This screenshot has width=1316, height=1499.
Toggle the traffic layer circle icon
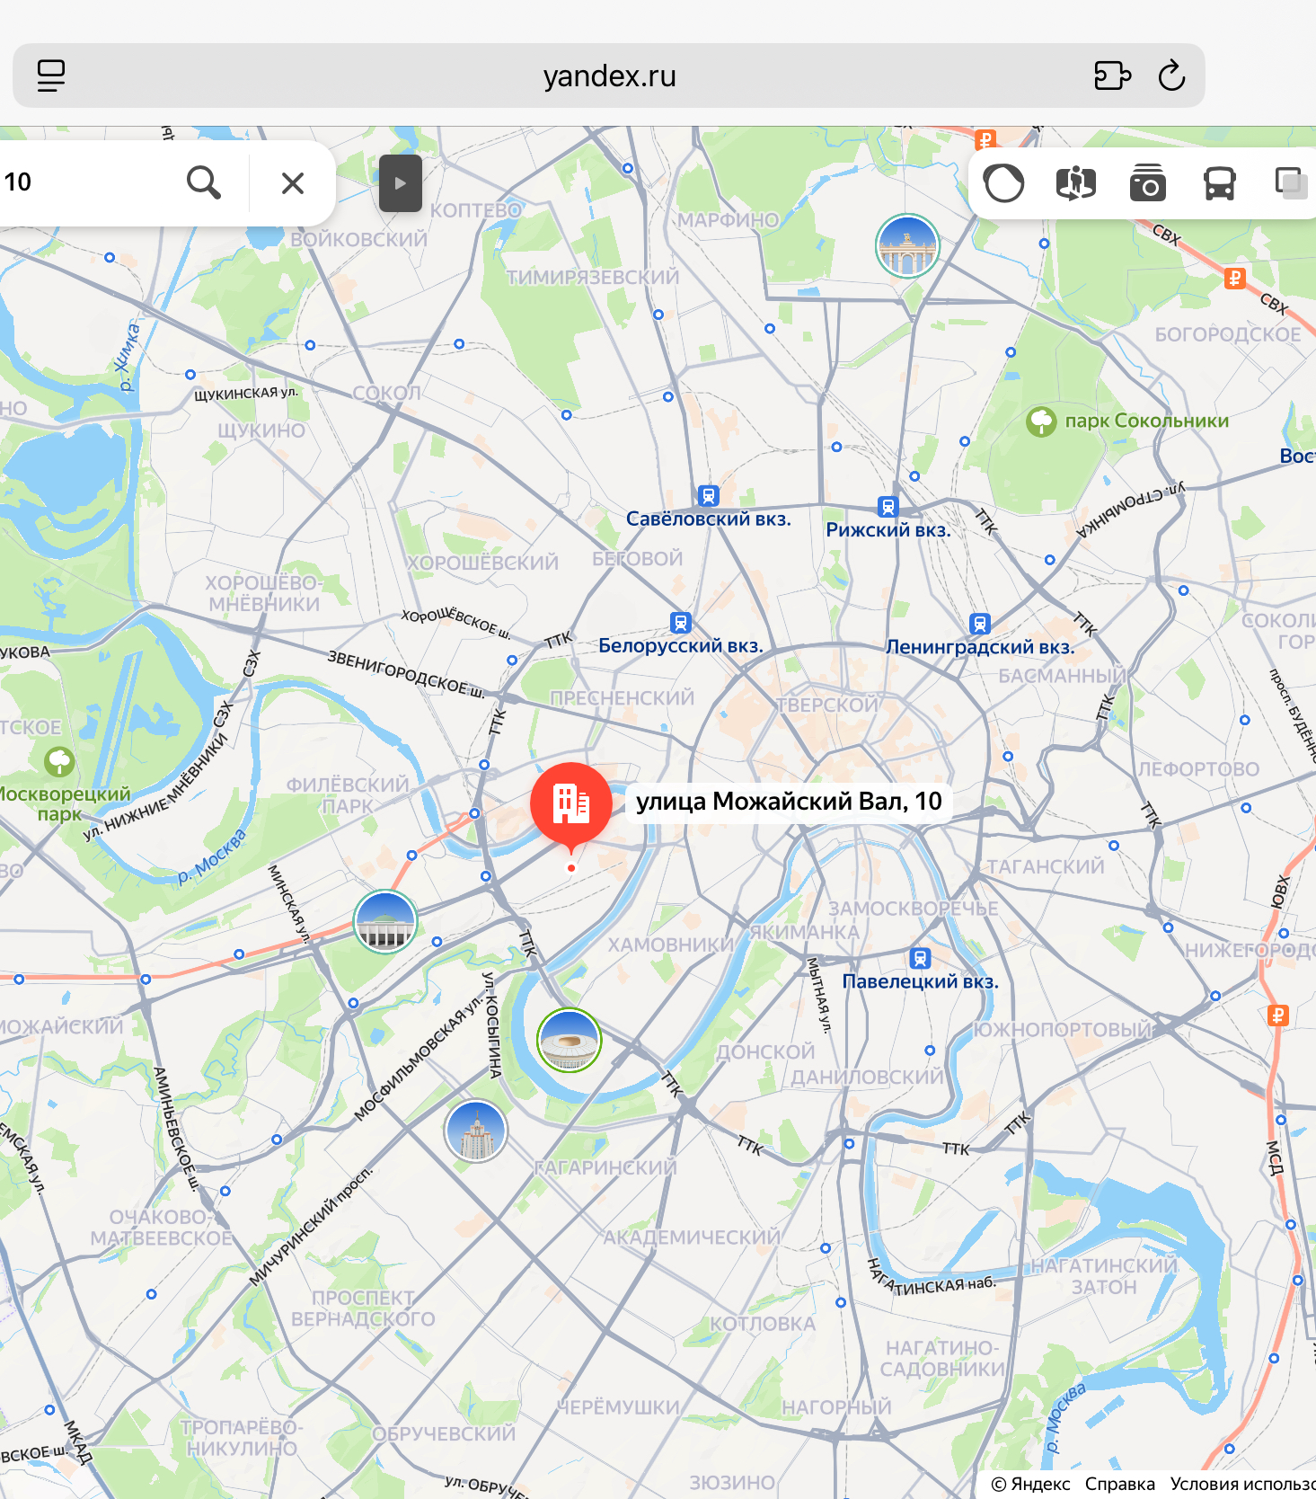click(x=1003, y=183)
